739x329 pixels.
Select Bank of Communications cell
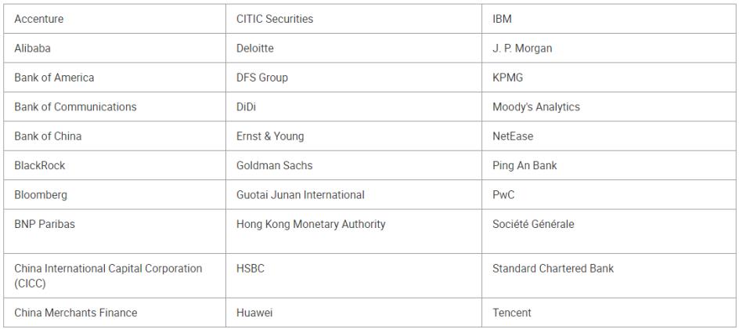pyautogui.click(x=75, y=107)
